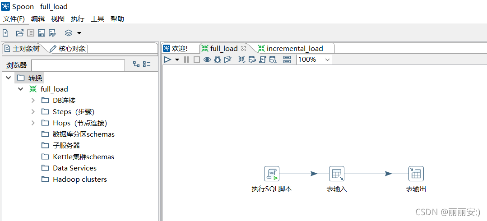Collapse the full_load tree node chevron
Viewport: 487px width, 221px height.
tap(20, 89)
